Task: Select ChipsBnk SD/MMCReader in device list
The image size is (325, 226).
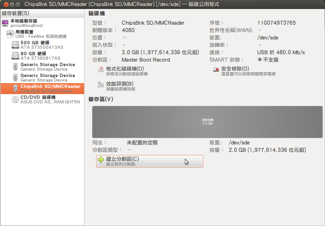Action: click(42, 88)
